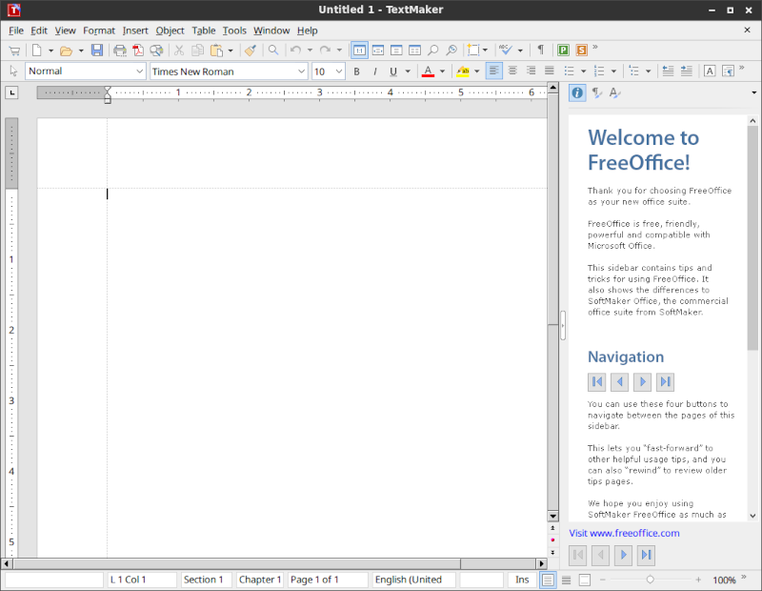This screenshot has width=762, height=591.
Task: Click the increase indent icon
Action: [x=687, y=71]
